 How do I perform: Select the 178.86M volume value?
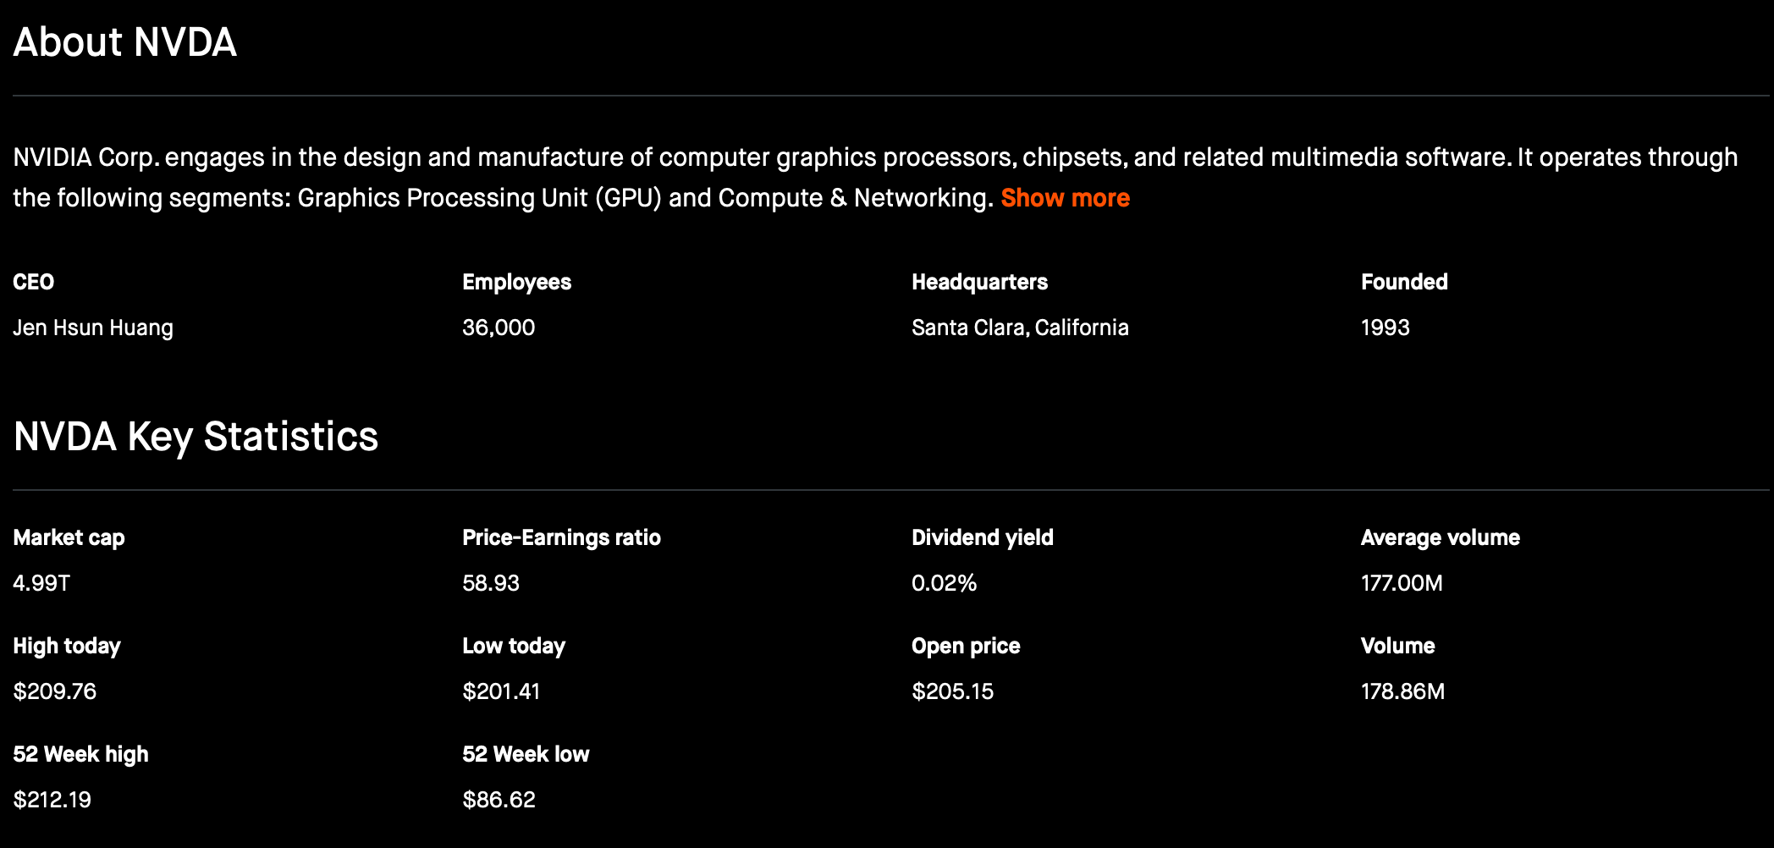tap(1402, 691)
